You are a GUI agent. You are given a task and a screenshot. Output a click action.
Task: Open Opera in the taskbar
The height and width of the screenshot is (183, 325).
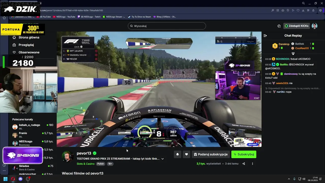point(13,179)
